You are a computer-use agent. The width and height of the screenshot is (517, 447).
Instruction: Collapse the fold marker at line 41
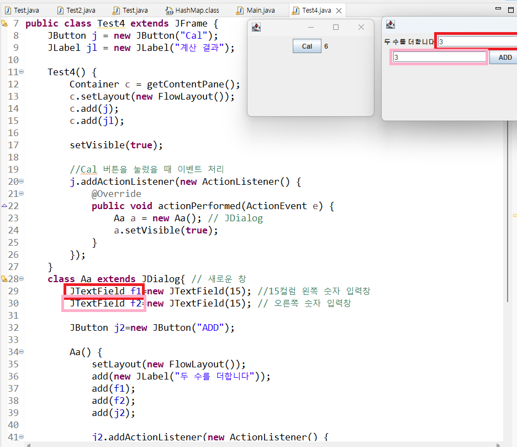point(22,437)
